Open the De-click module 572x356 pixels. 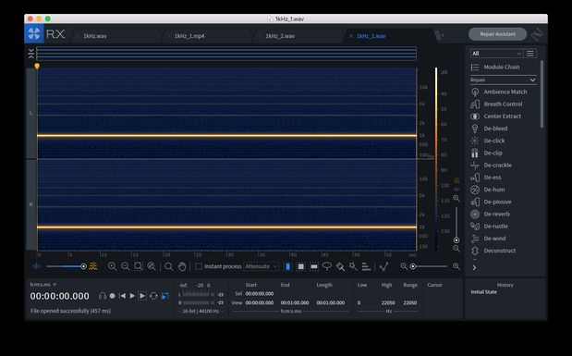pyautogui.click(x=488, y=141)
